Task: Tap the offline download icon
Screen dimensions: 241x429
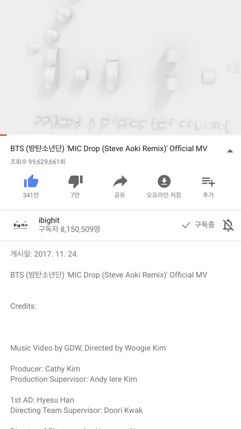Action: tap(164, 181)
